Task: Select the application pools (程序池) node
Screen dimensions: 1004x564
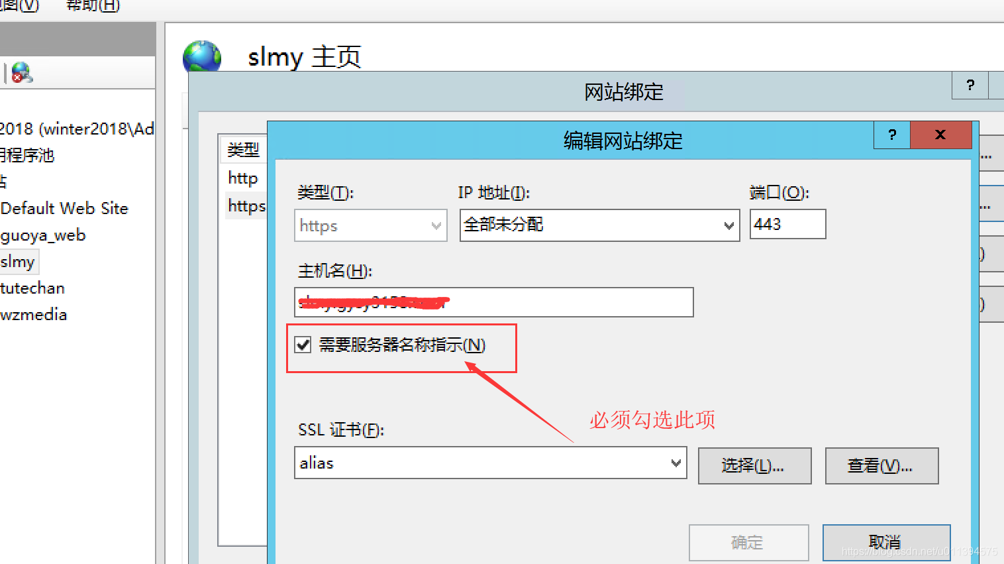Action: (27, 155)
